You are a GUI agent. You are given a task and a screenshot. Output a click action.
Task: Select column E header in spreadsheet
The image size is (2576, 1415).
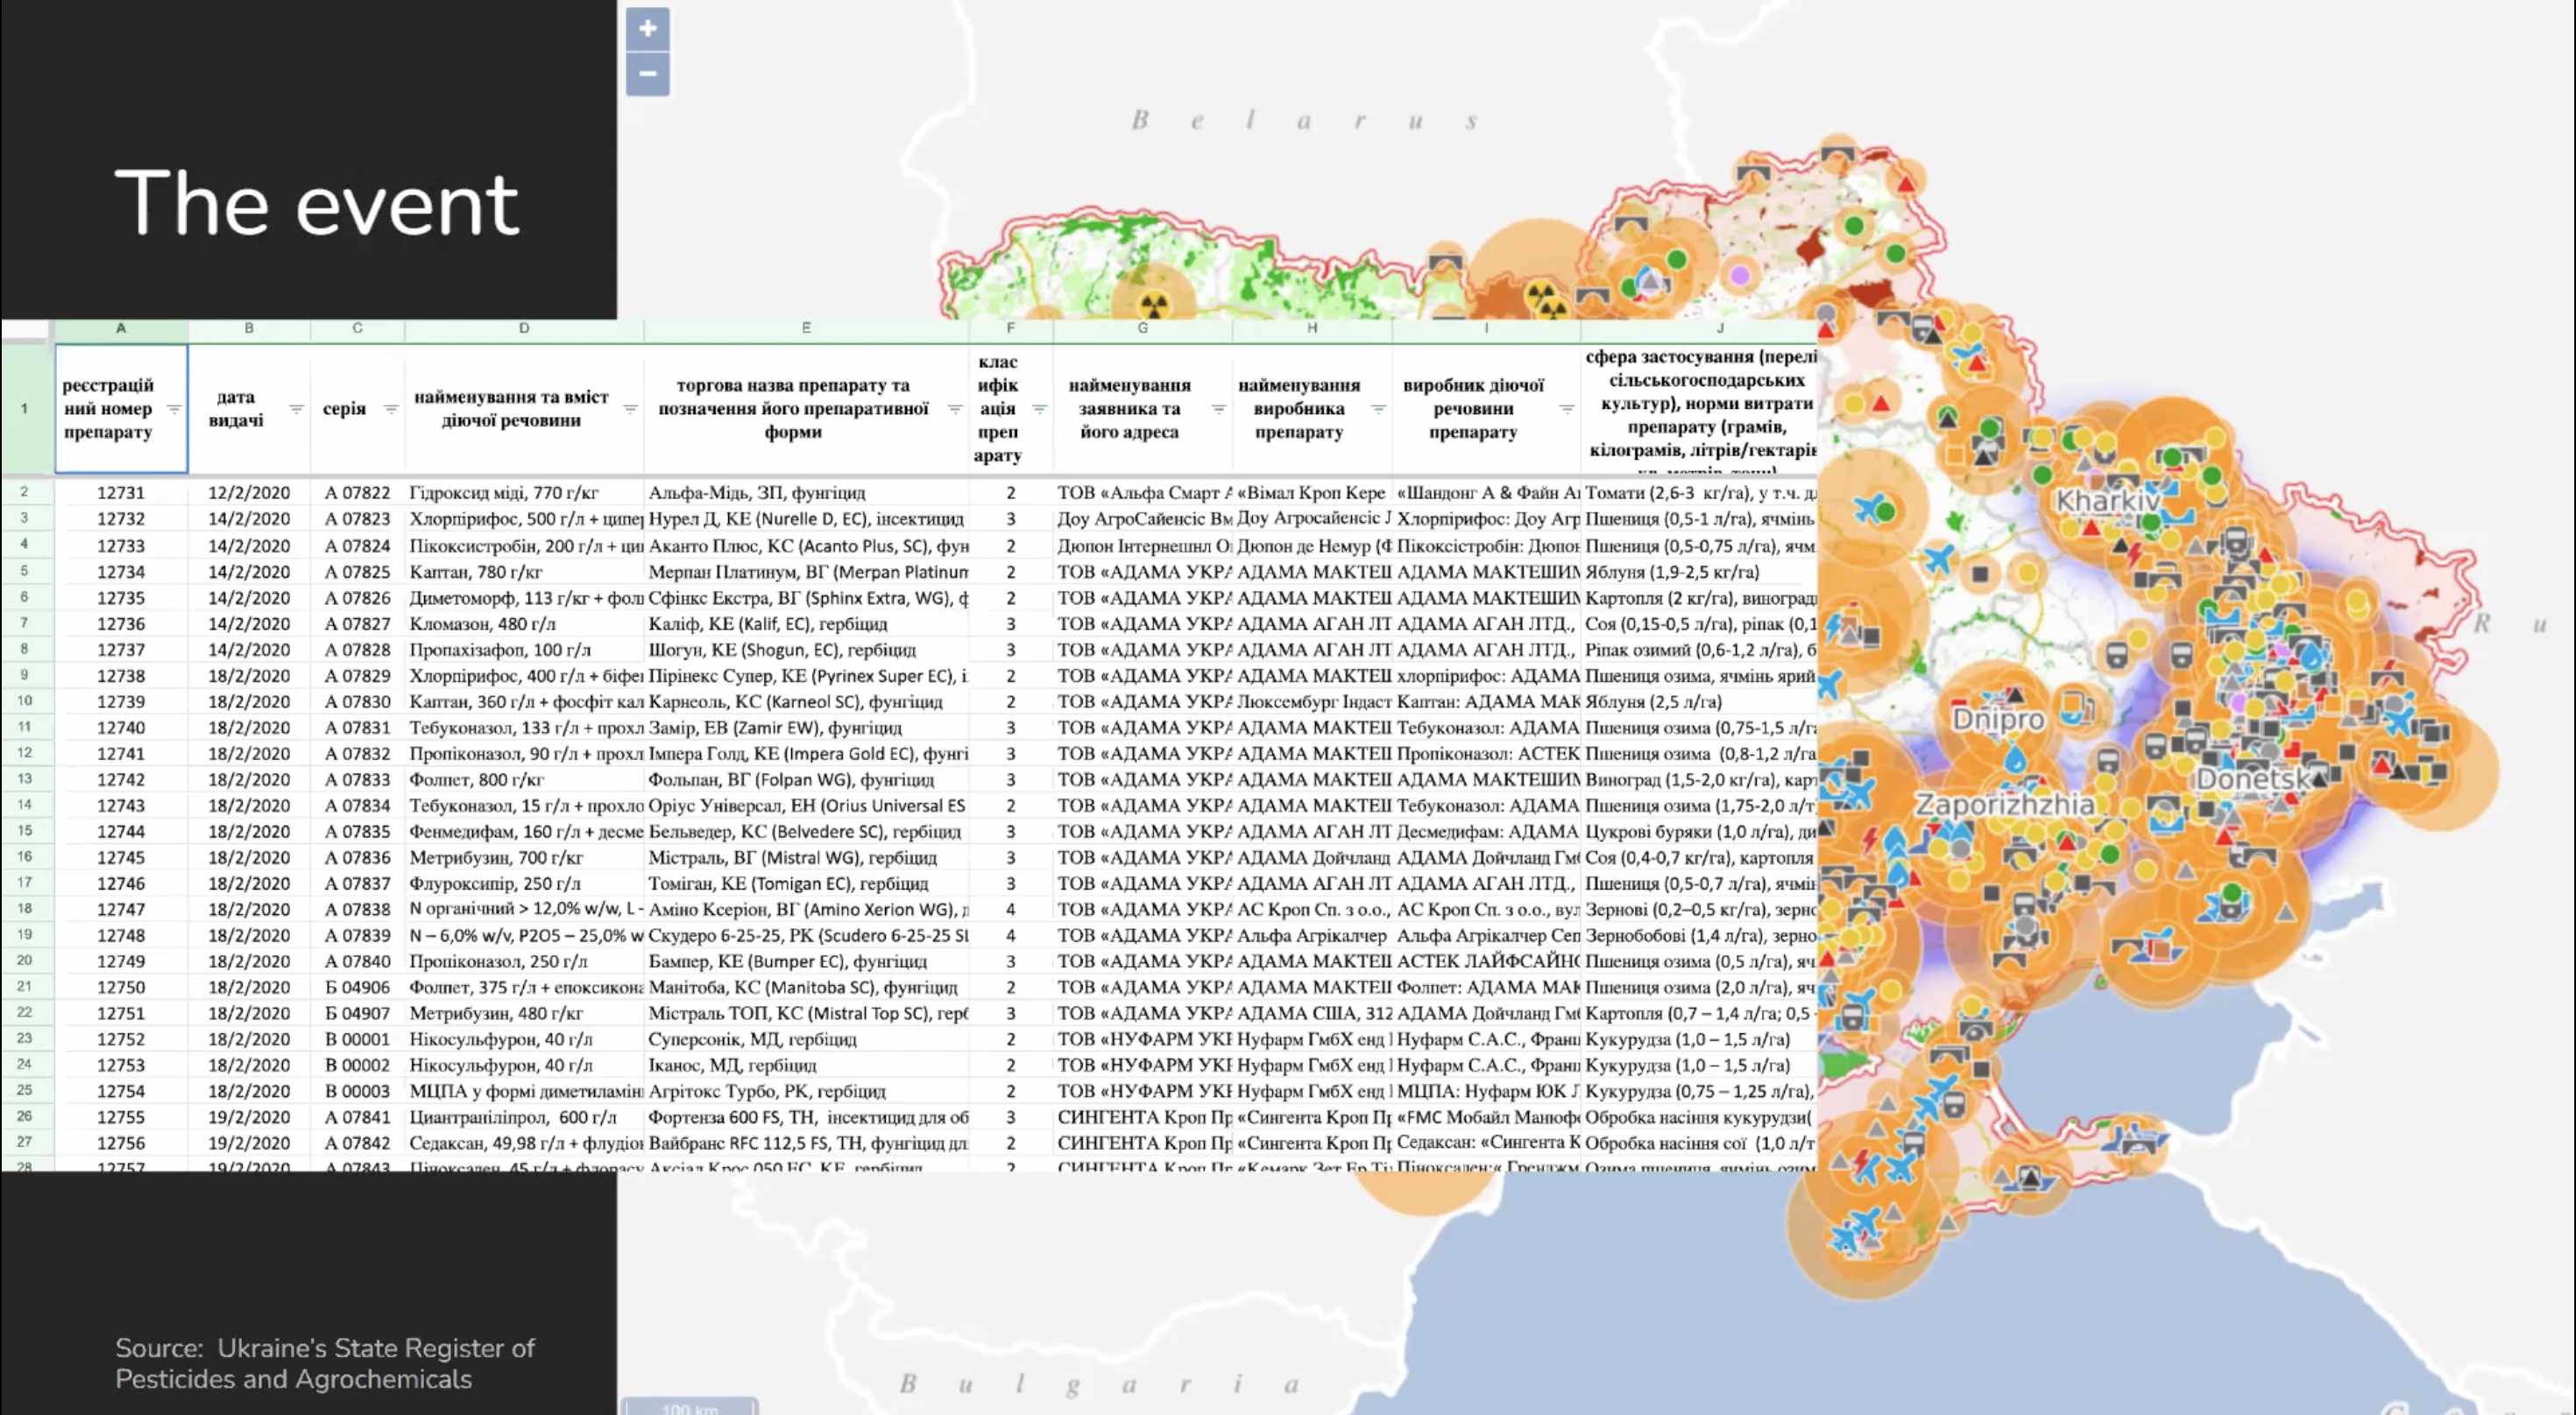[x=806, y=328]
